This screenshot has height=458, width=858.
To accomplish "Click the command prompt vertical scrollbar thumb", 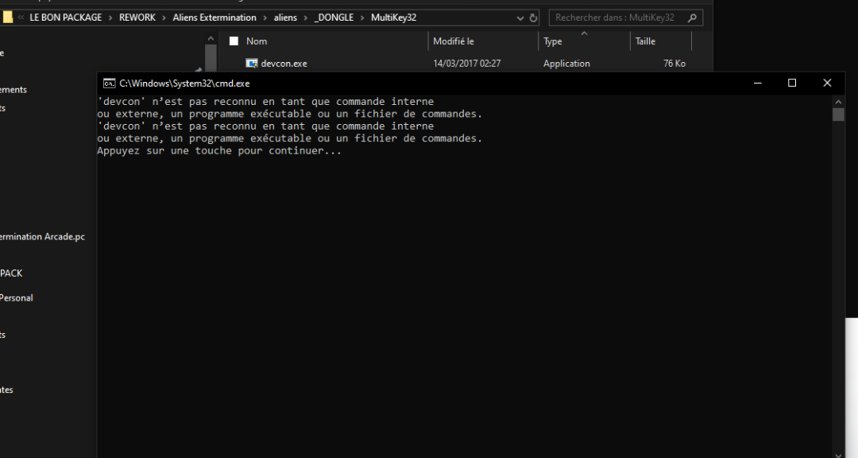I will [x=838, y=114].
